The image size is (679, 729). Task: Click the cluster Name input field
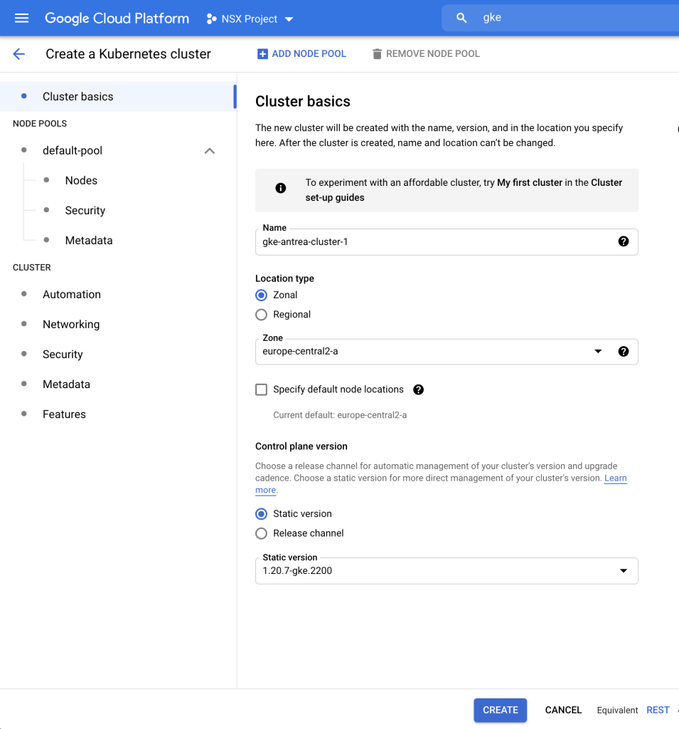click(434, 241)
